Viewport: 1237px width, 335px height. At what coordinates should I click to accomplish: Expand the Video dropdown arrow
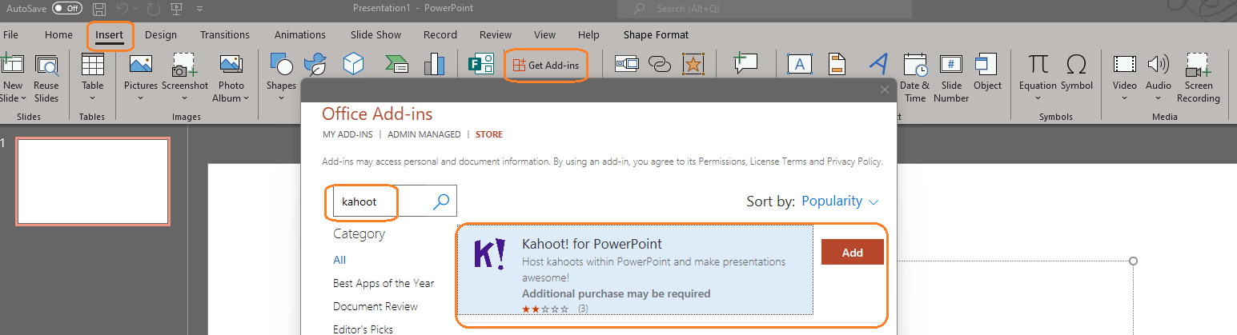[1125, 98]
